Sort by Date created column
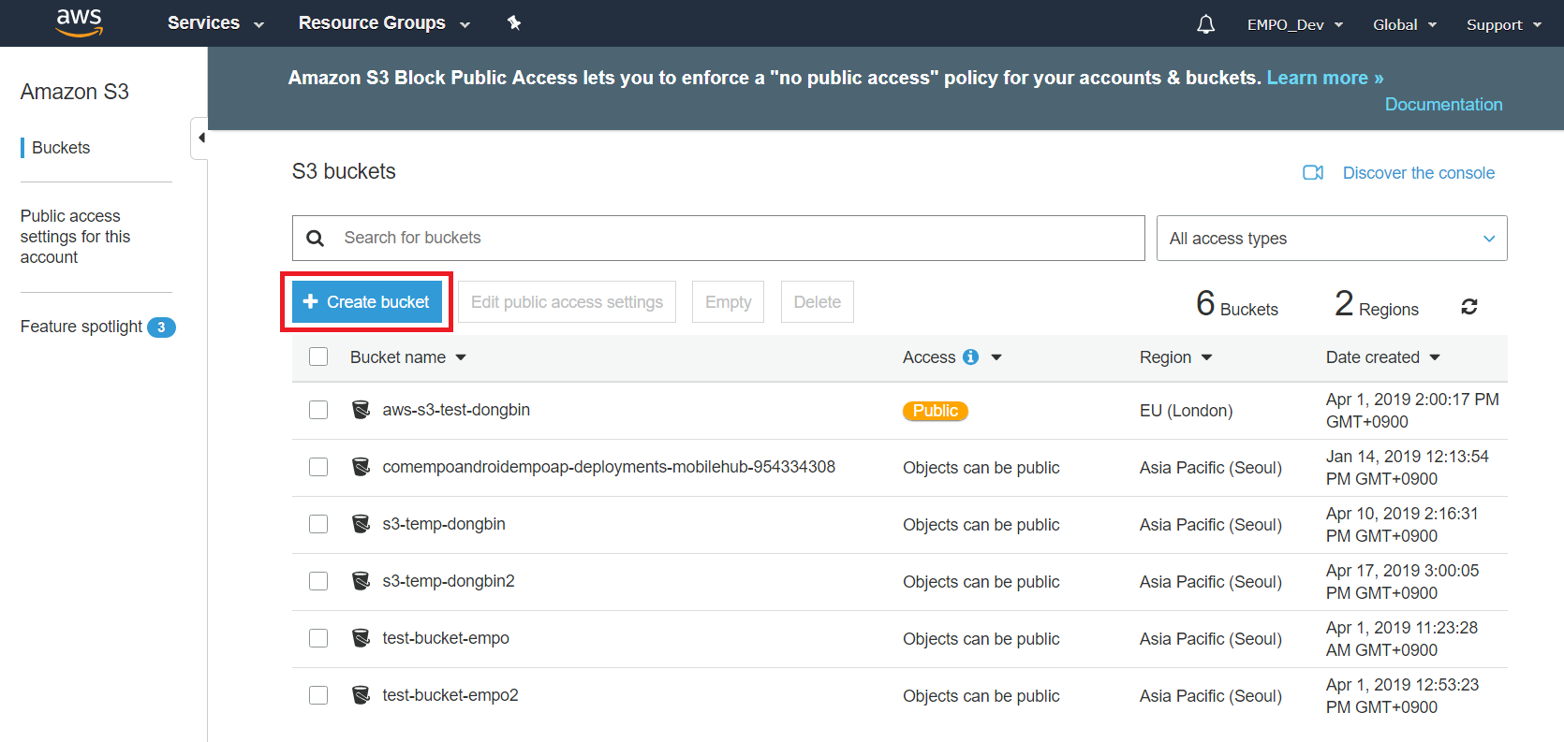This screenshot has width=1564, height=742. [x=1383, y=357]
